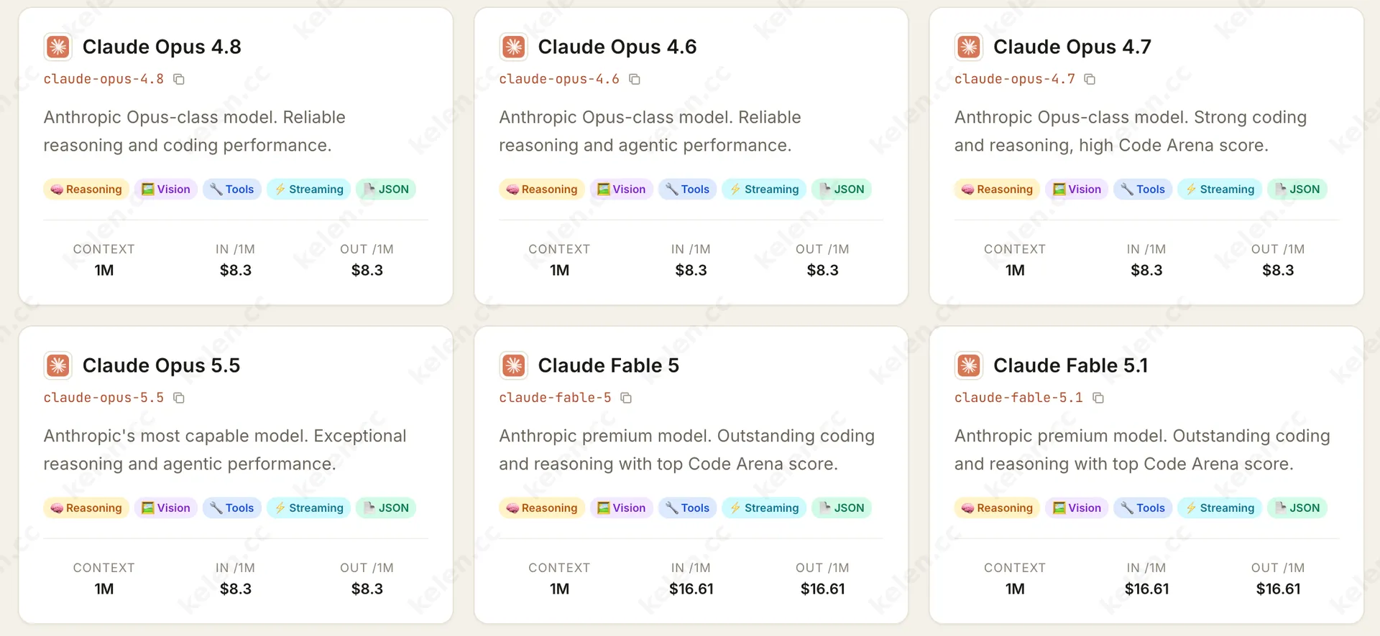Copy the claude-opus-4.6 model ID

coord(635,79)
